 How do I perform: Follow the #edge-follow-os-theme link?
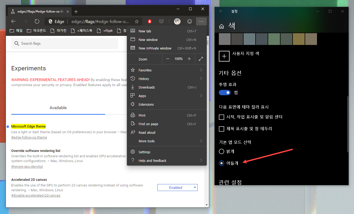tap(29, 137)
